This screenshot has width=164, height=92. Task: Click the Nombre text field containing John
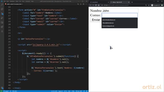[x=120, y=11]
